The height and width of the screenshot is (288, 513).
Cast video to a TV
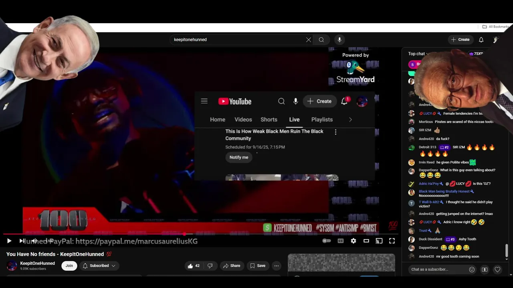click(379, 241)
